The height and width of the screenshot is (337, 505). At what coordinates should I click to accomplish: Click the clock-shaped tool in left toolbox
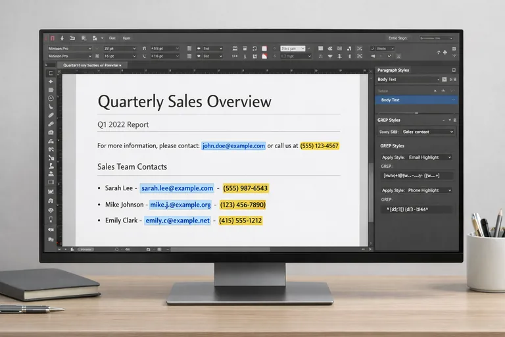tap(51, 98)
